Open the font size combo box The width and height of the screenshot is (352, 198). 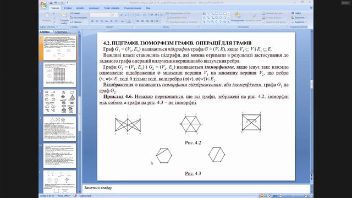[x=114, y=15]
